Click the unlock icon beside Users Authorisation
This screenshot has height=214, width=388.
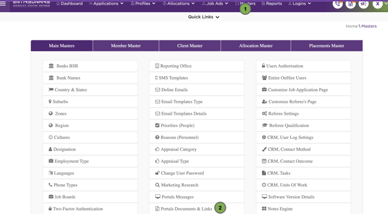(x=263, y=66)
